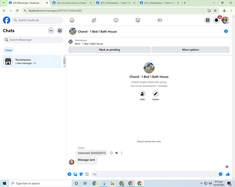Click the chat list scrollbar down arrow
The image size is (235, 187).
click(64, 66)
